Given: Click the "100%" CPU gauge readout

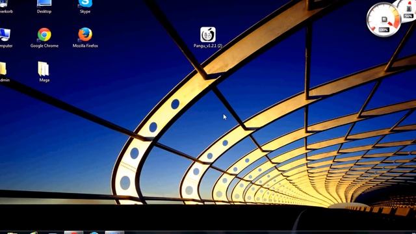Looking at the screenshot, I should (383, 30).
